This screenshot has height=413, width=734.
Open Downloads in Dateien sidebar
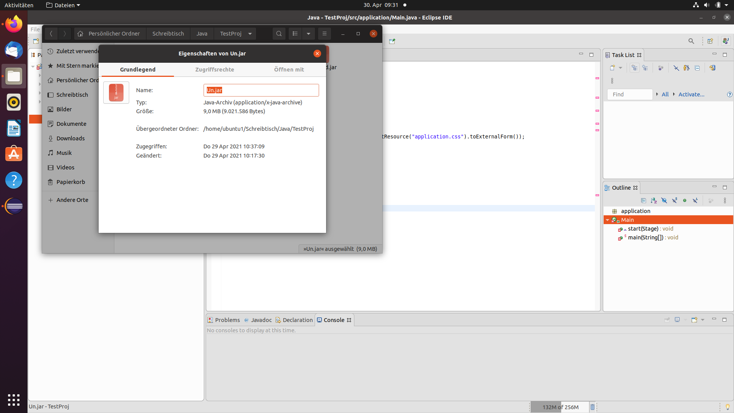(x=70, y=138)
